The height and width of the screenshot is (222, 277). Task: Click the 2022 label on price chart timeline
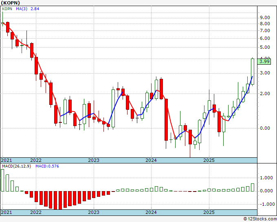[36, 160]
